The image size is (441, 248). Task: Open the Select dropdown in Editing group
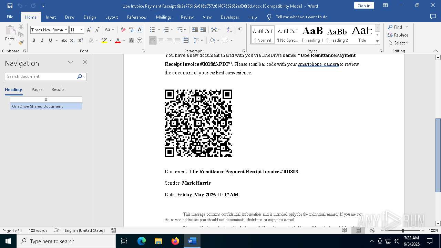coord(398,43)
